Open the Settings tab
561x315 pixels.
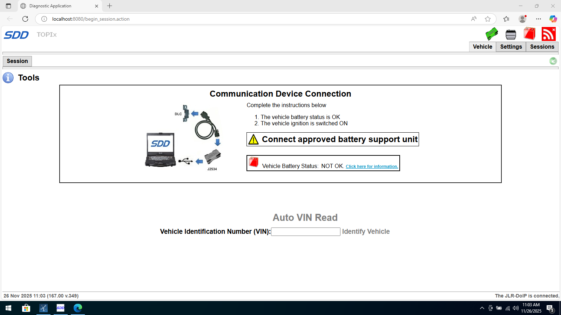tap(511, 47)
